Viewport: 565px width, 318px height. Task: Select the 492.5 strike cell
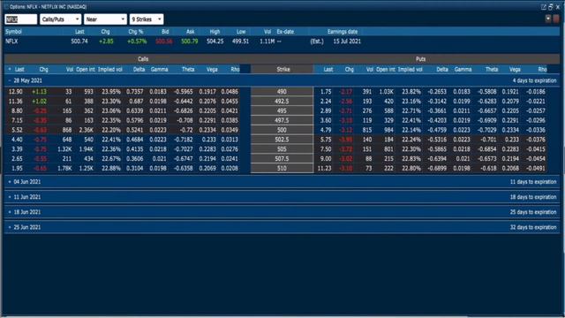pyautogui.click(x=282, y=102)
